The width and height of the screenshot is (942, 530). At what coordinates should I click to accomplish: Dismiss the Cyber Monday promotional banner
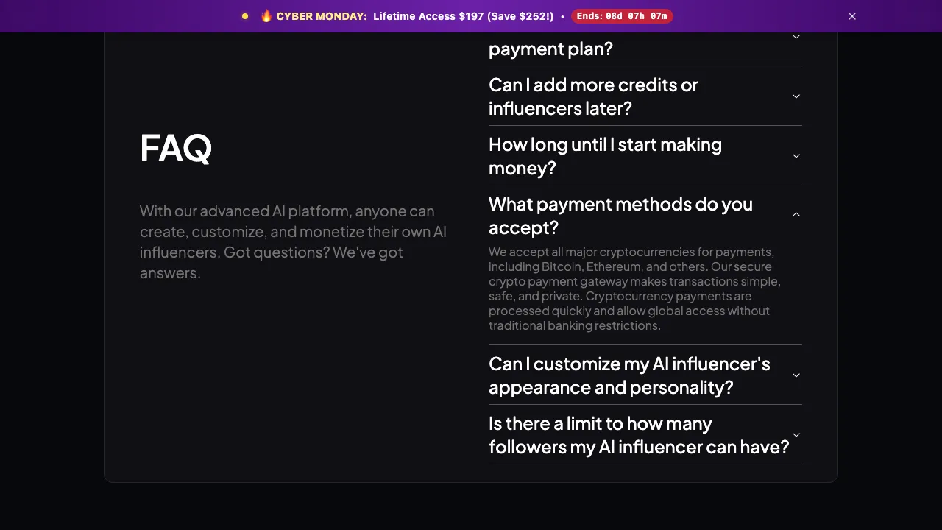click(x=851, y=15)
